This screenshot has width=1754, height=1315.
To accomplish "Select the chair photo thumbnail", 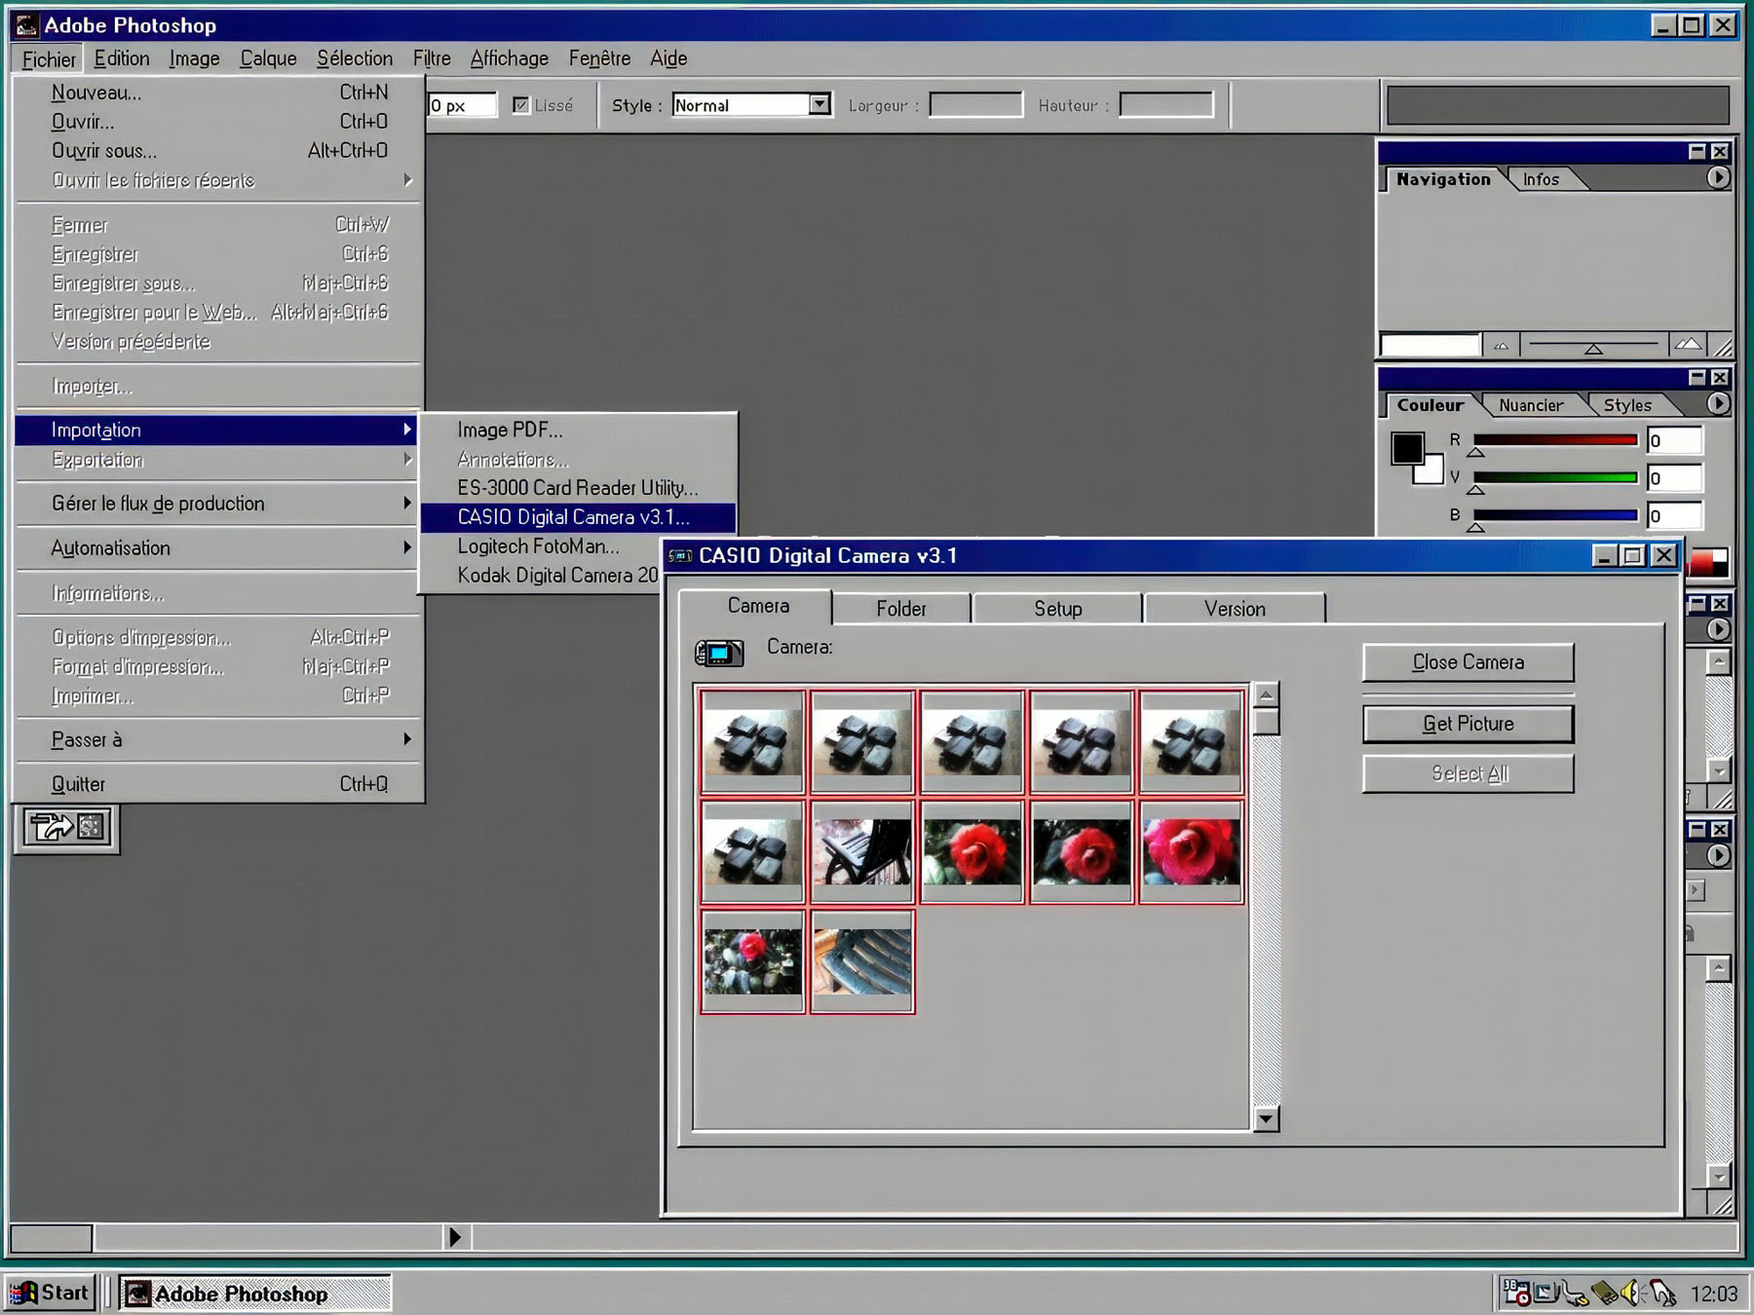I will coord(862,852).
